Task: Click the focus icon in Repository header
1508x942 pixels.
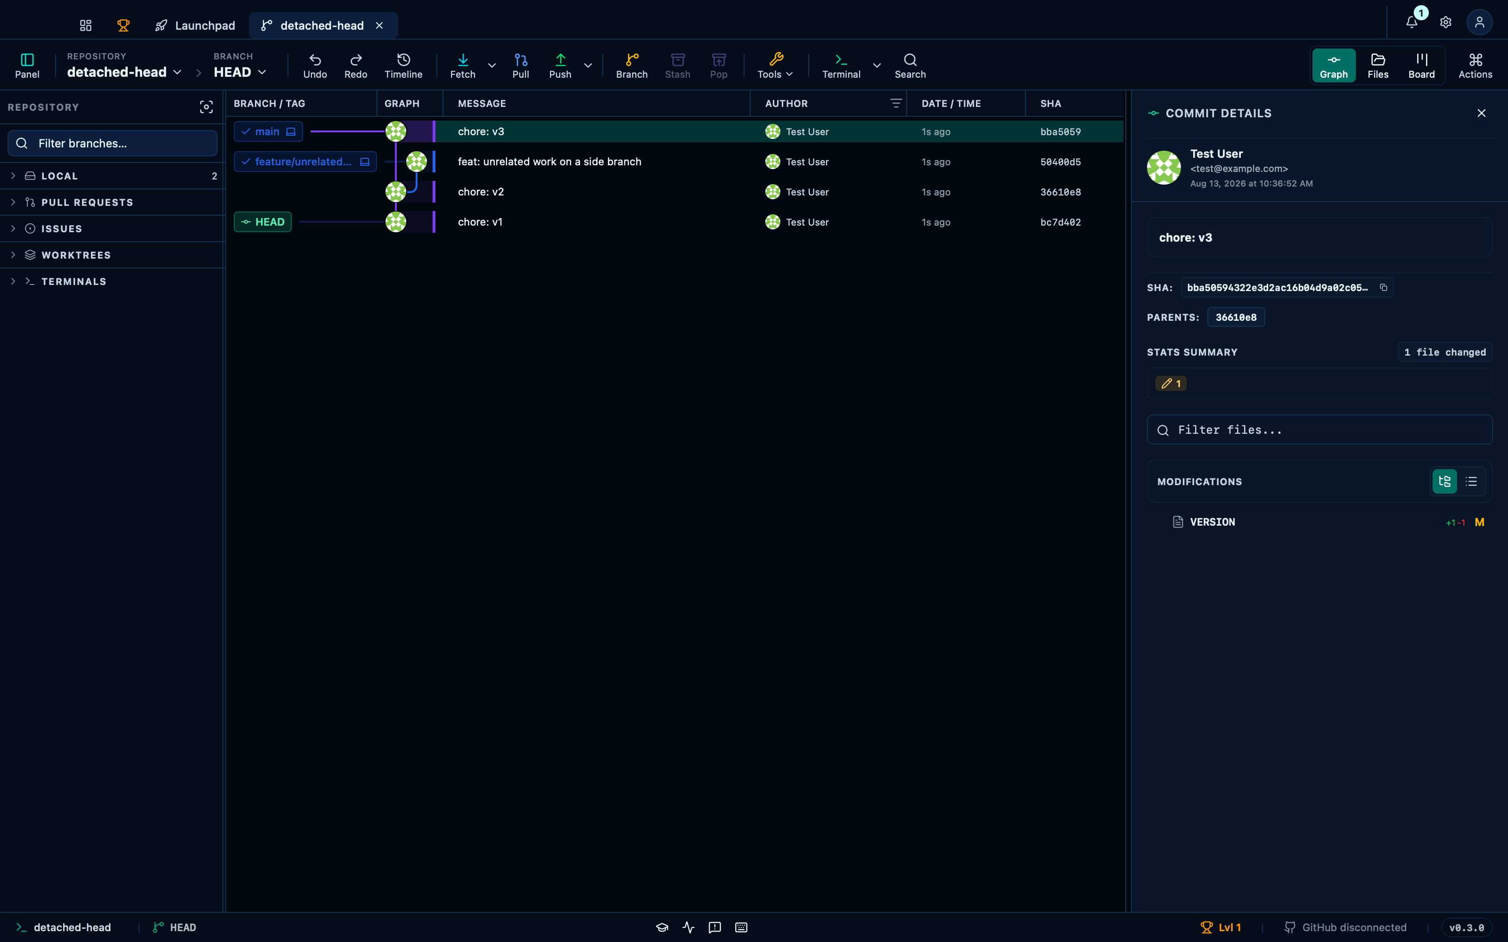Action: [x=206, y=107]
